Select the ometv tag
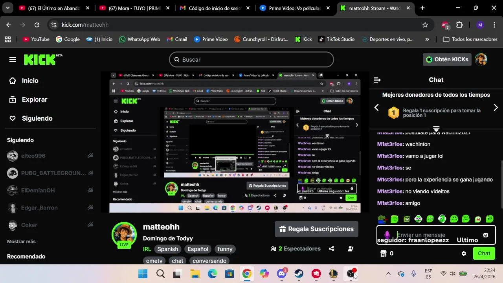This screenshot has height=283, width=503. click(x=154, y=261)
